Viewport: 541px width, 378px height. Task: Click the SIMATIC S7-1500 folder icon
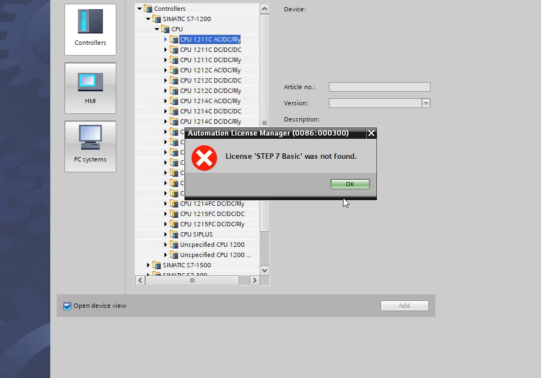(x=156, y=265)
